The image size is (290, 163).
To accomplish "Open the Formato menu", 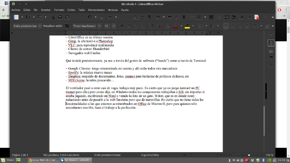I will click(x=59, y=10).
